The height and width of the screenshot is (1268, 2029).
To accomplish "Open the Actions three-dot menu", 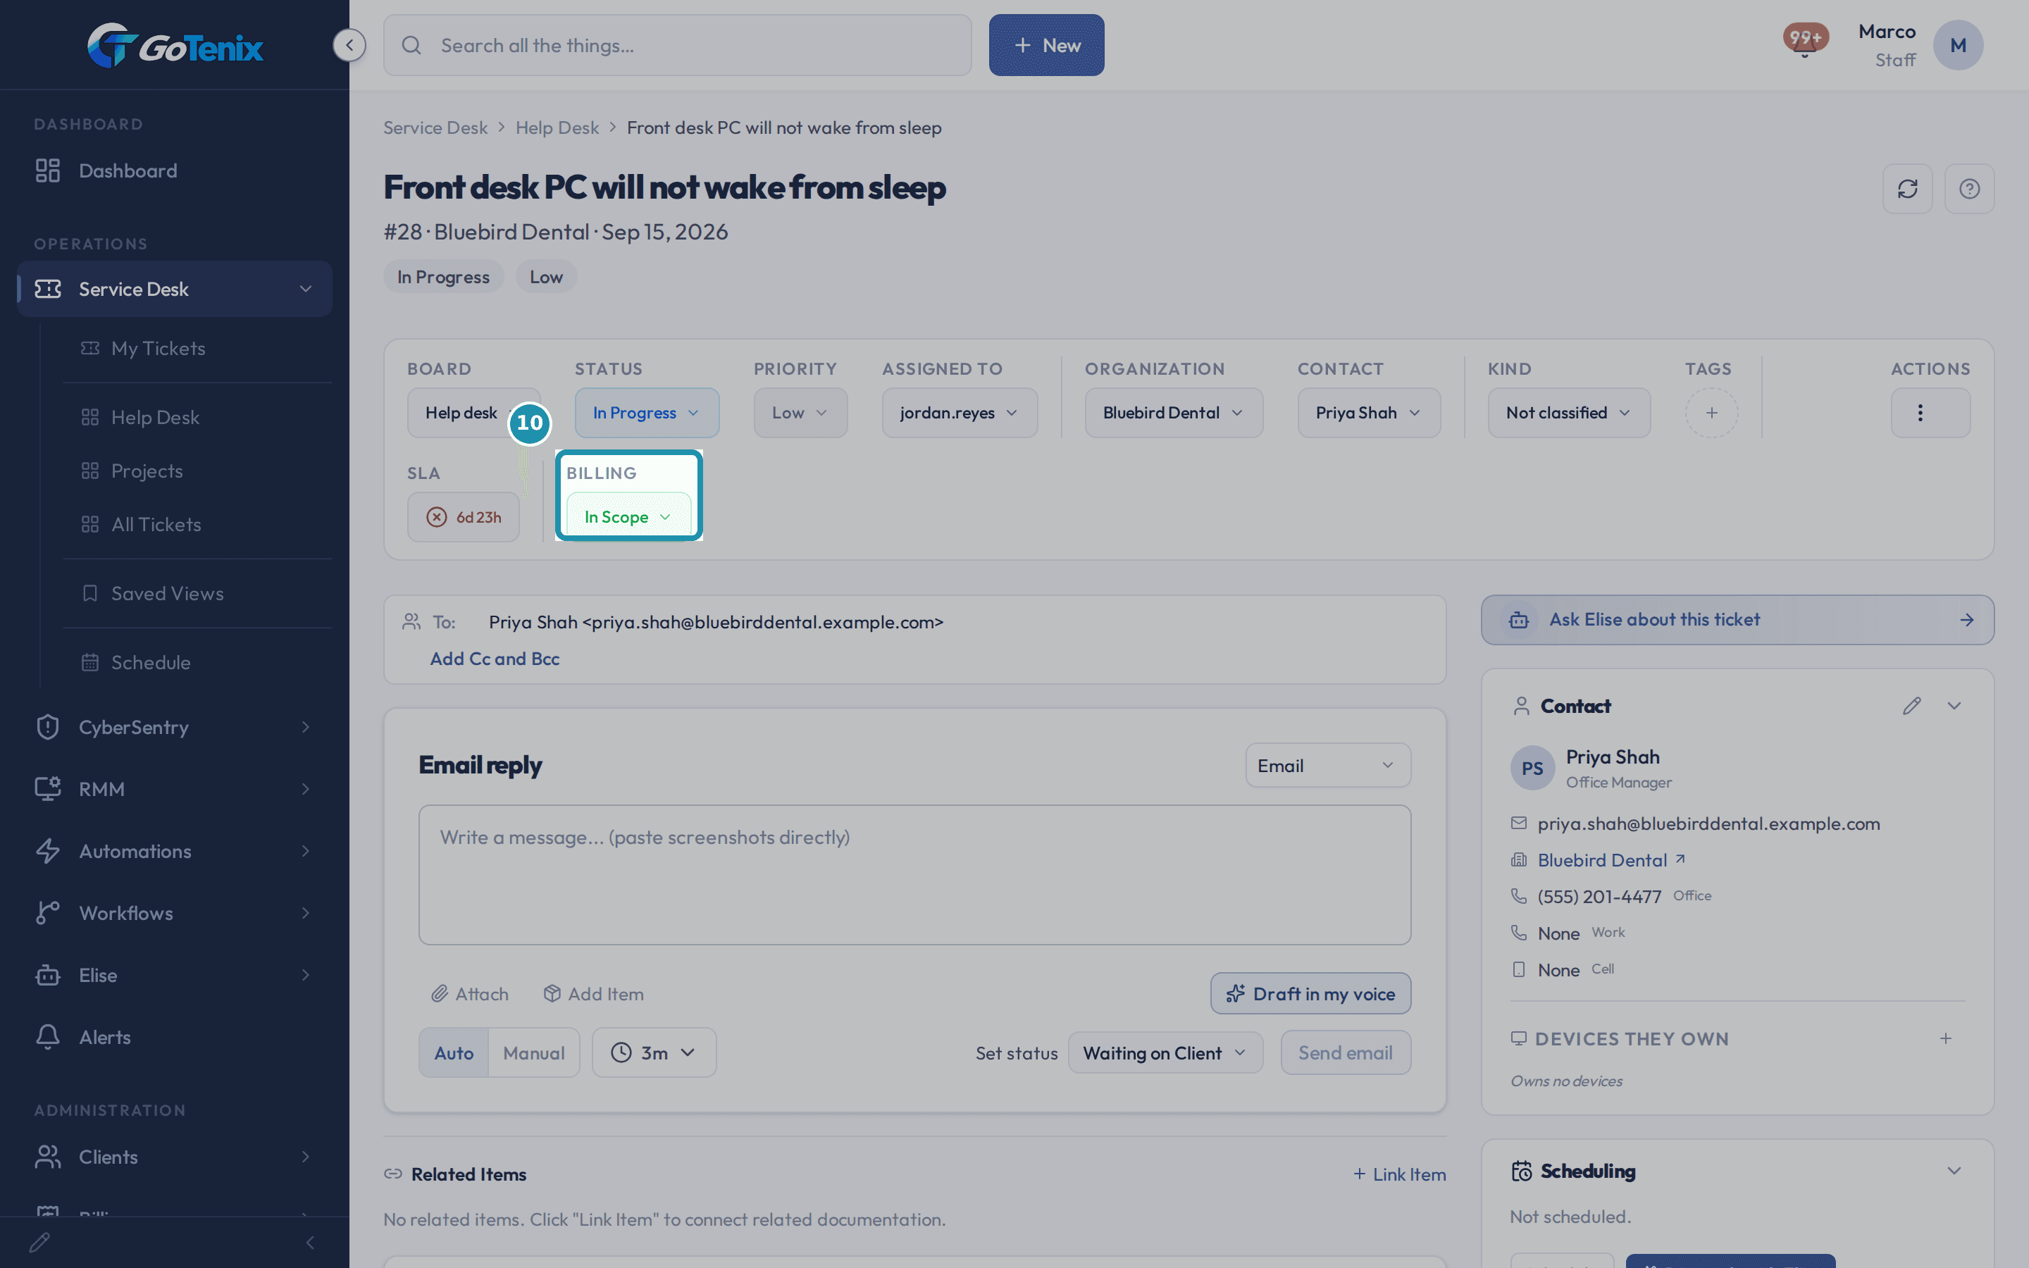I will click(1930, 413).
